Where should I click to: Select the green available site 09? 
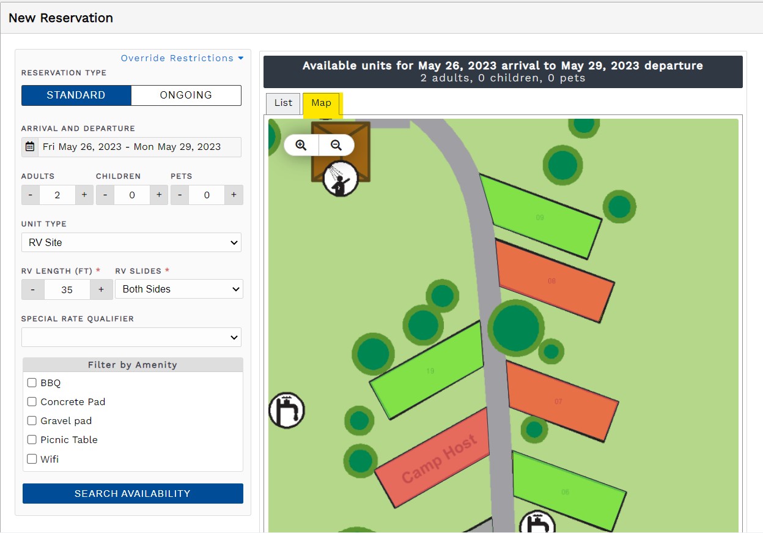[540, 217]
